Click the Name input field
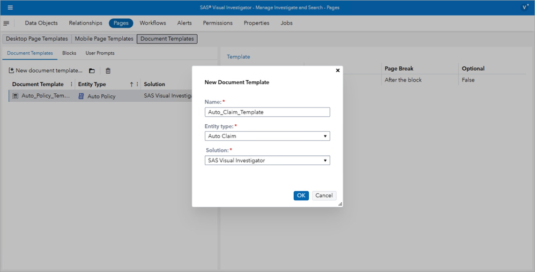The height and width of the screenshot is (272, 535). pos(267,112)
